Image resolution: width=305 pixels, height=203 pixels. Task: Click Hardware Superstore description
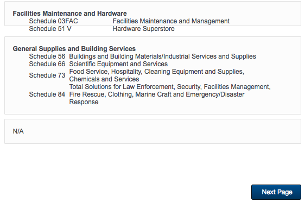(144, 29)
